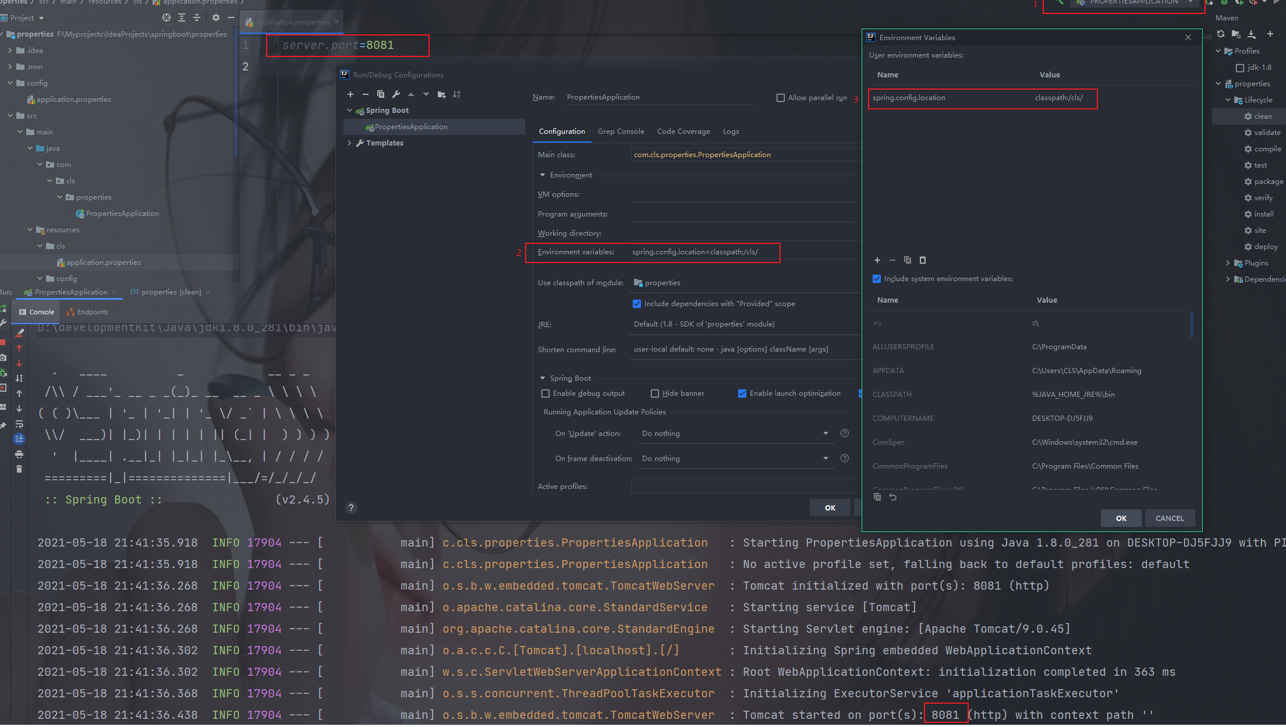Stop running application red square icon
The height and width of the screenshot is (727, 1286).
(x=2, y=342)
